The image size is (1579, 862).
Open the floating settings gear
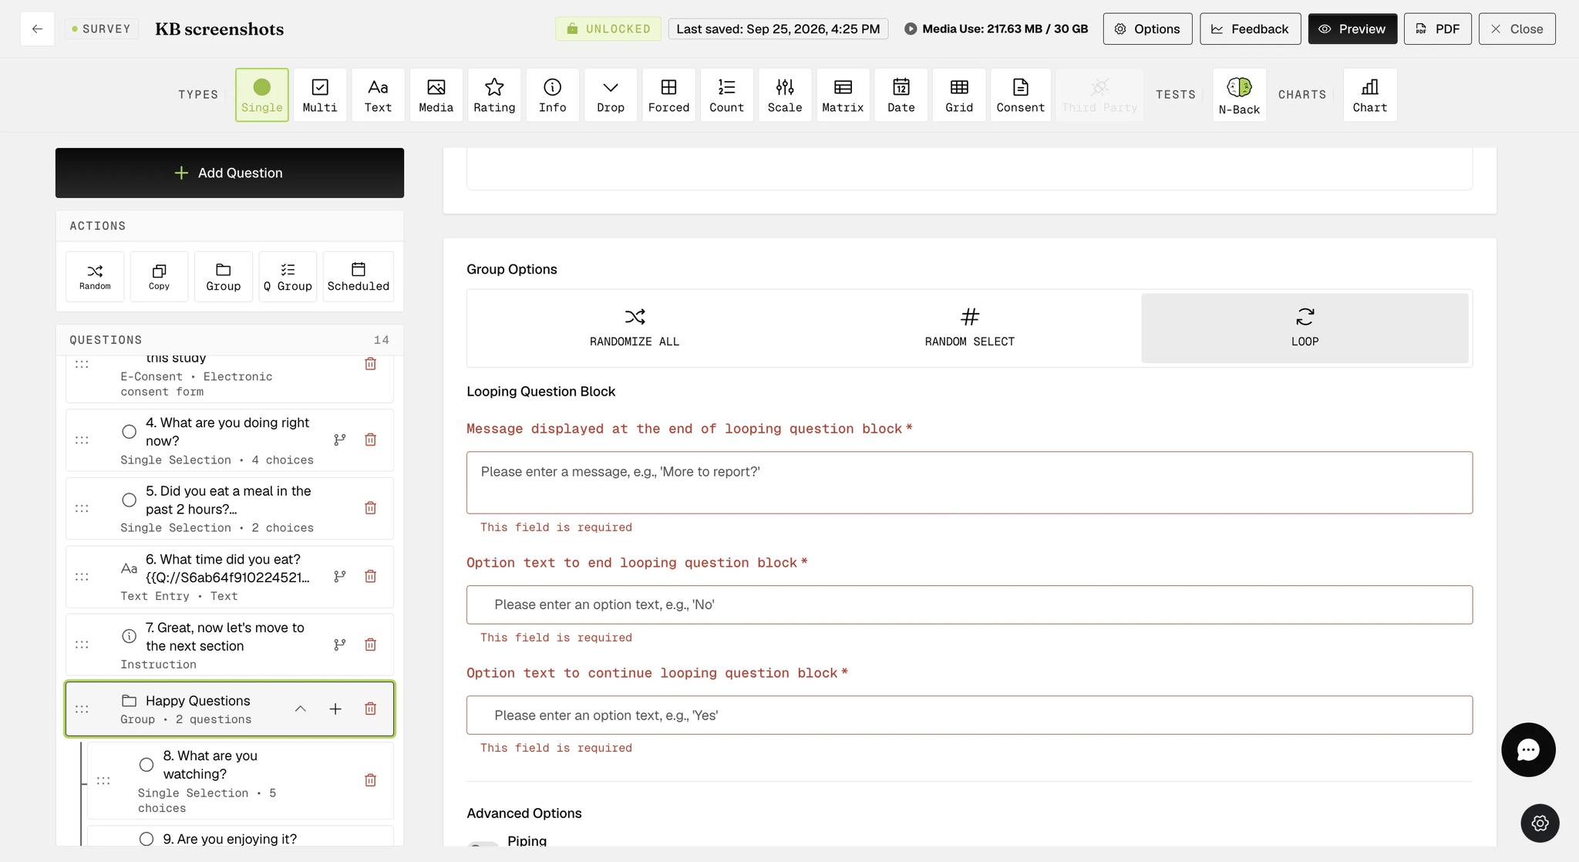click(1540, 823)
